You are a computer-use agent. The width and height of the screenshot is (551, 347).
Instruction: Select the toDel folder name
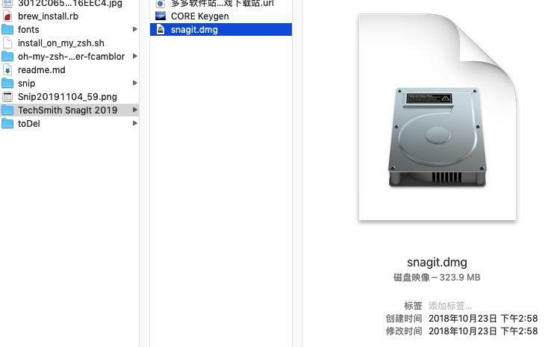click(29, 124)
